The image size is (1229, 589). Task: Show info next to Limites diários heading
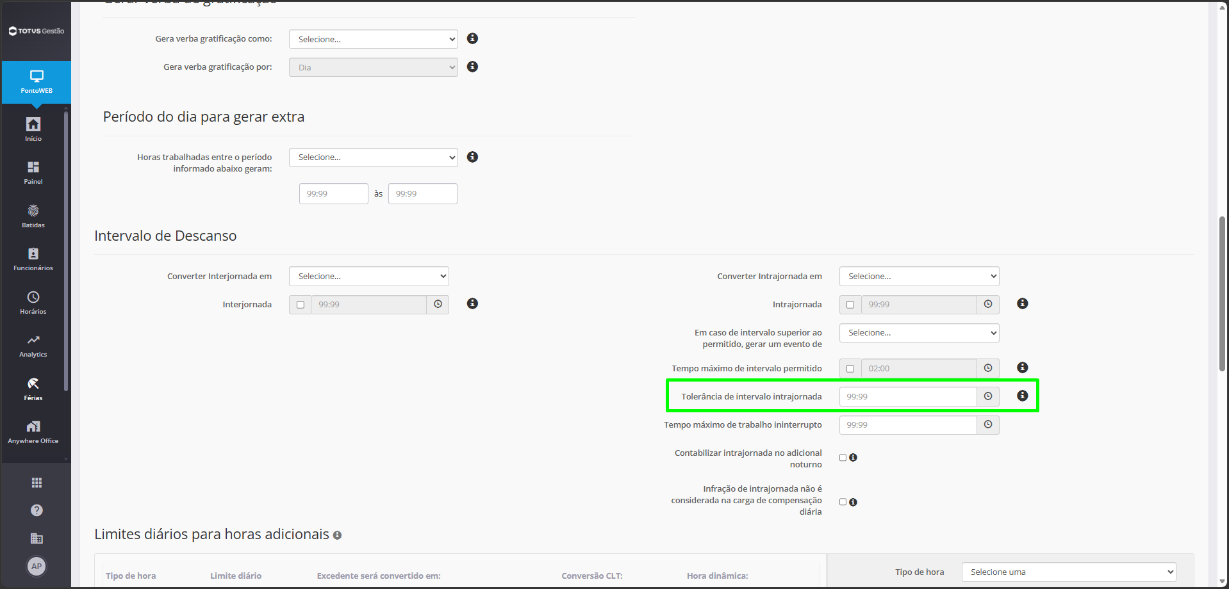337,535
